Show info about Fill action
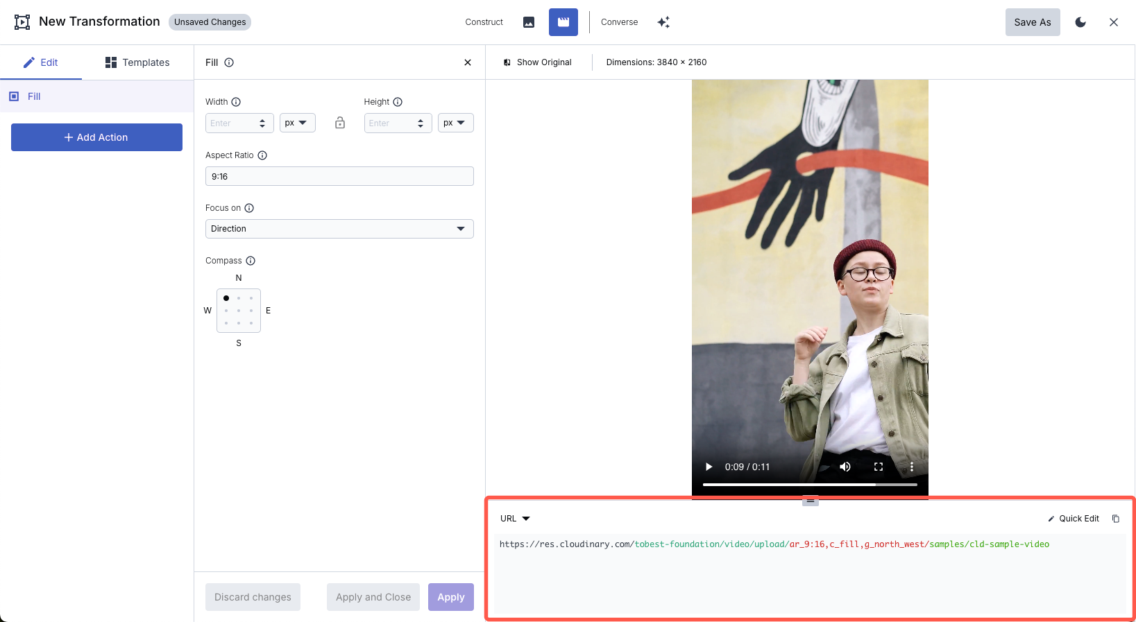 [x=229, y=62]
